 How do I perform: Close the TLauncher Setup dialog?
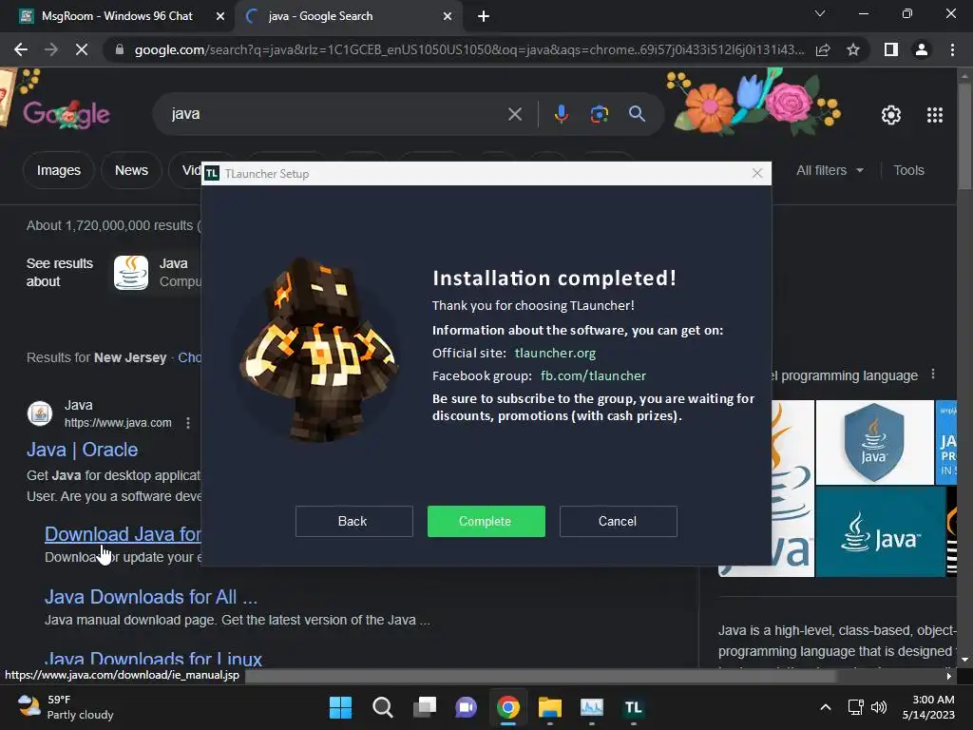click(x=757, y=173)
